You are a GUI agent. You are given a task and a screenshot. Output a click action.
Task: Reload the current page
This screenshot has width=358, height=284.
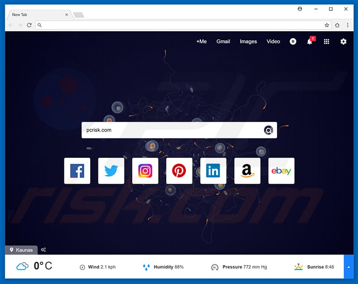29,25
